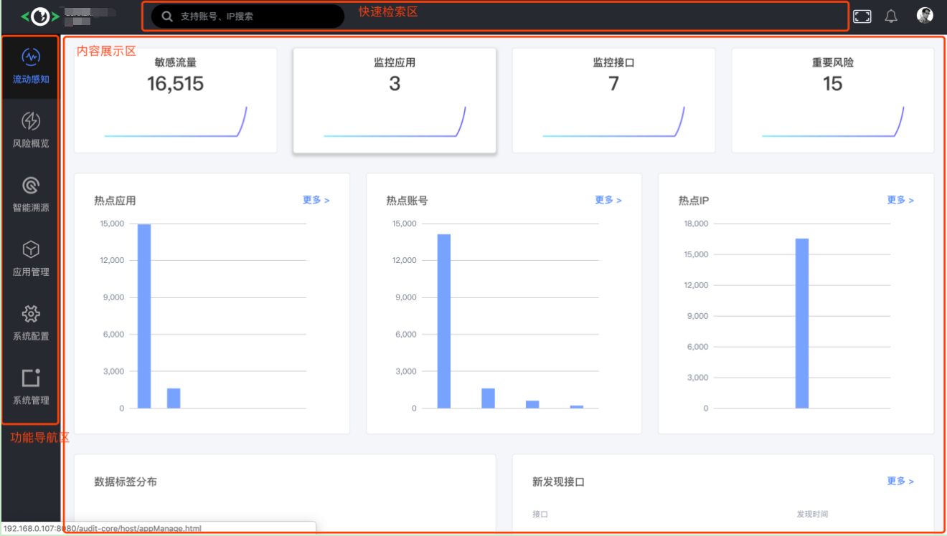The width and height of the screenshot is (947, 536).
Task: Click the 应用管理 menu label
Action: pos(31,272)
